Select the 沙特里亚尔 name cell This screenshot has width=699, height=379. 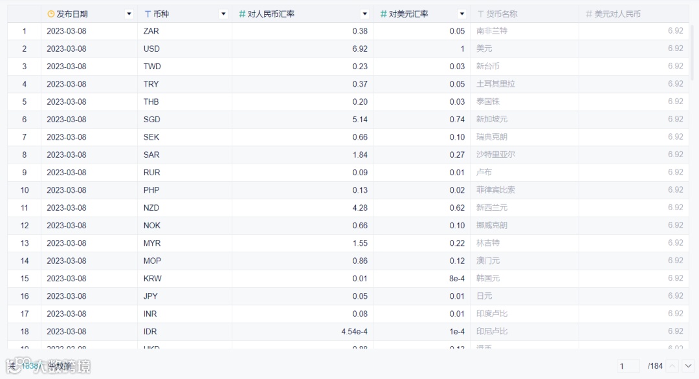pos(525,155)
